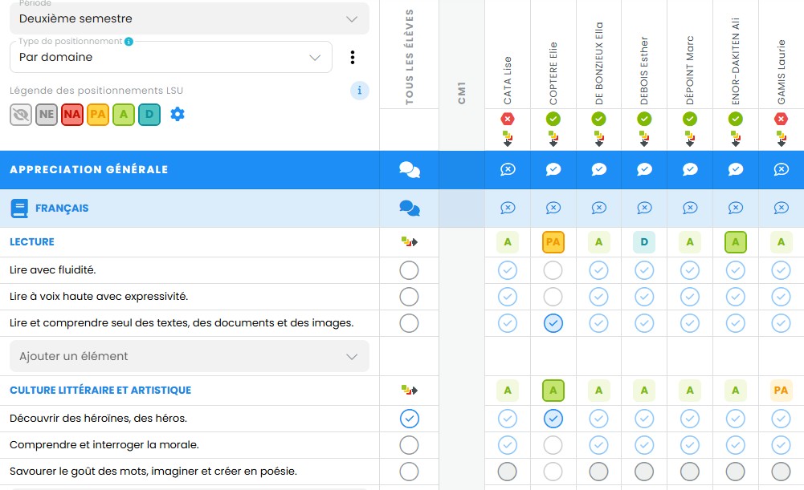
Task: Open the 'Ajouter un élément' dropdown
Action: click(190, 356)
